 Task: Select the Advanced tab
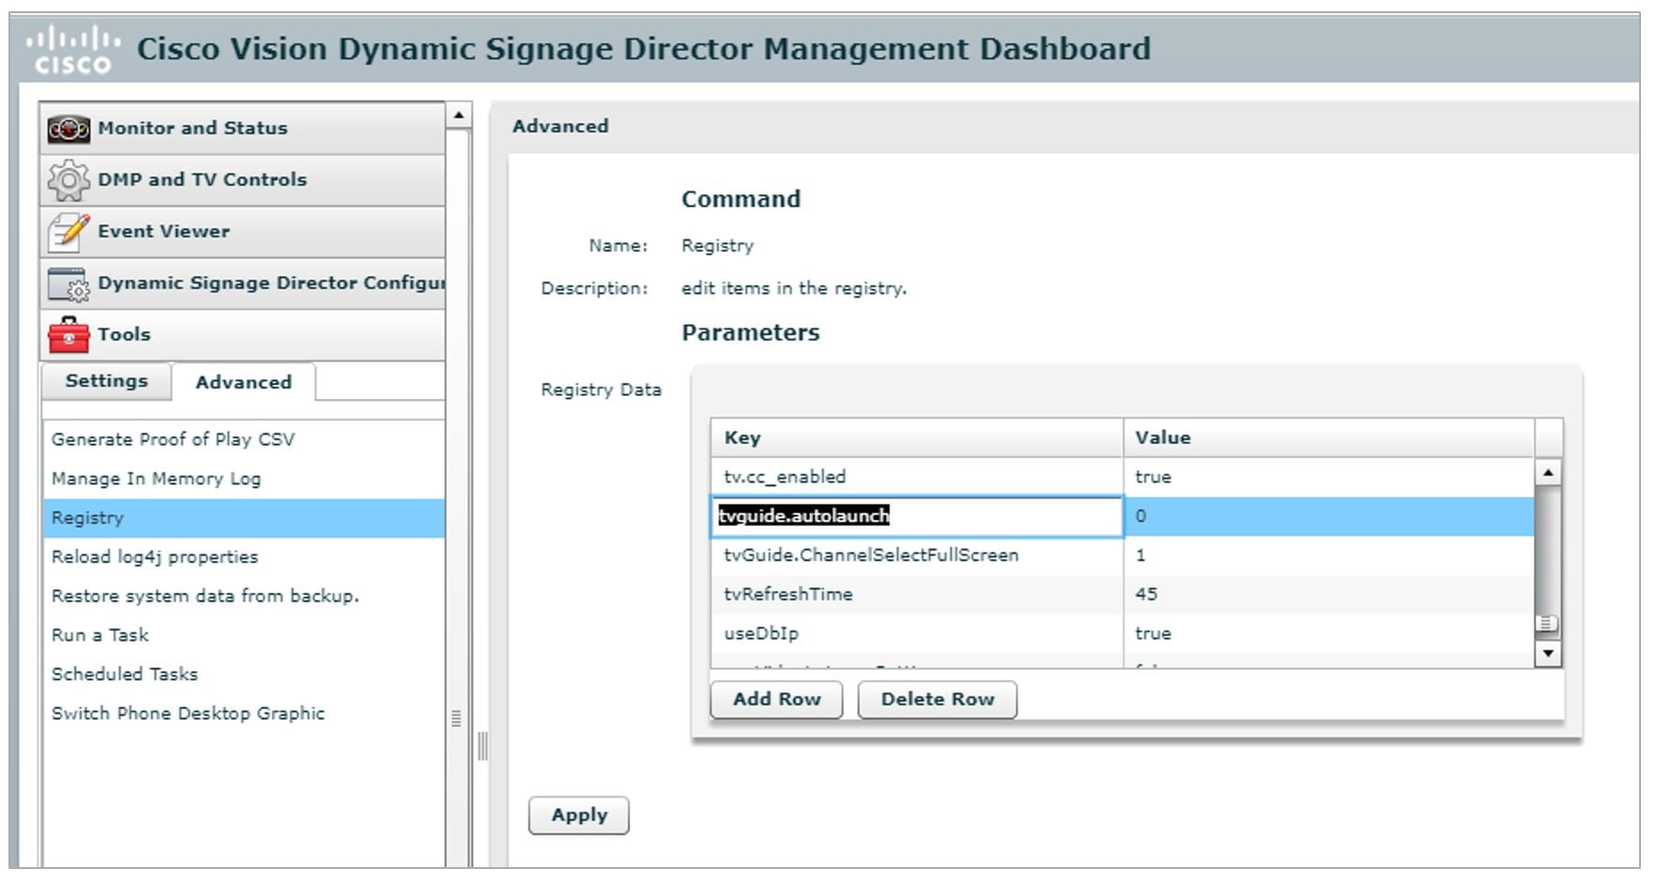point(243,382)
